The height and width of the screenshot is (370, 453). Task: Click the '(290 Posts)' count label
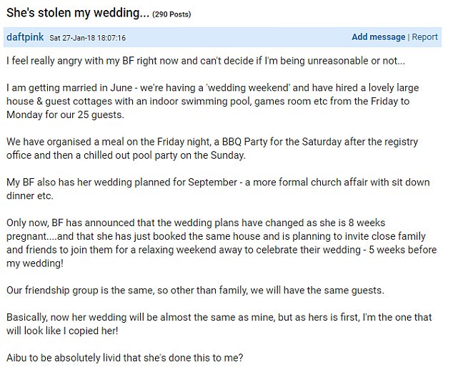click(171, 14)
